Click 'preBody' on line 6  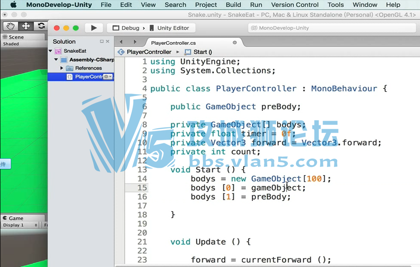[x=278, y=107]
